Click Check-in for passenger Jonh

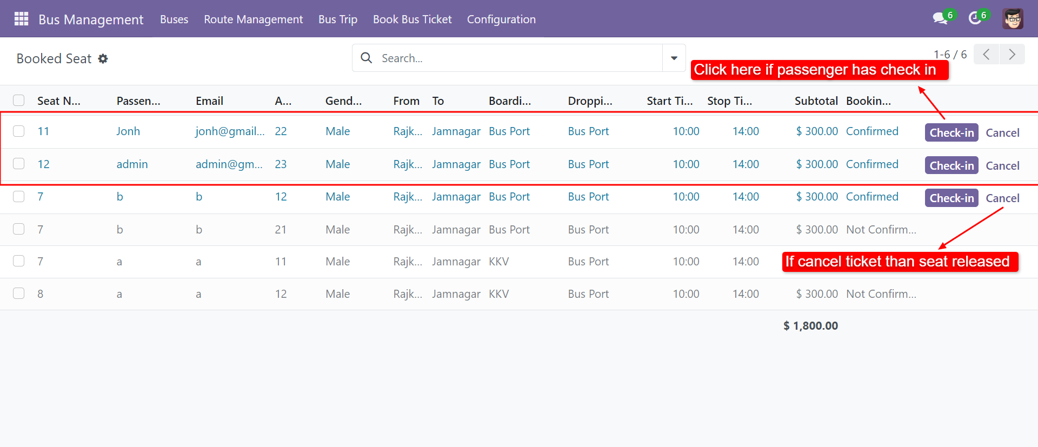951,132
